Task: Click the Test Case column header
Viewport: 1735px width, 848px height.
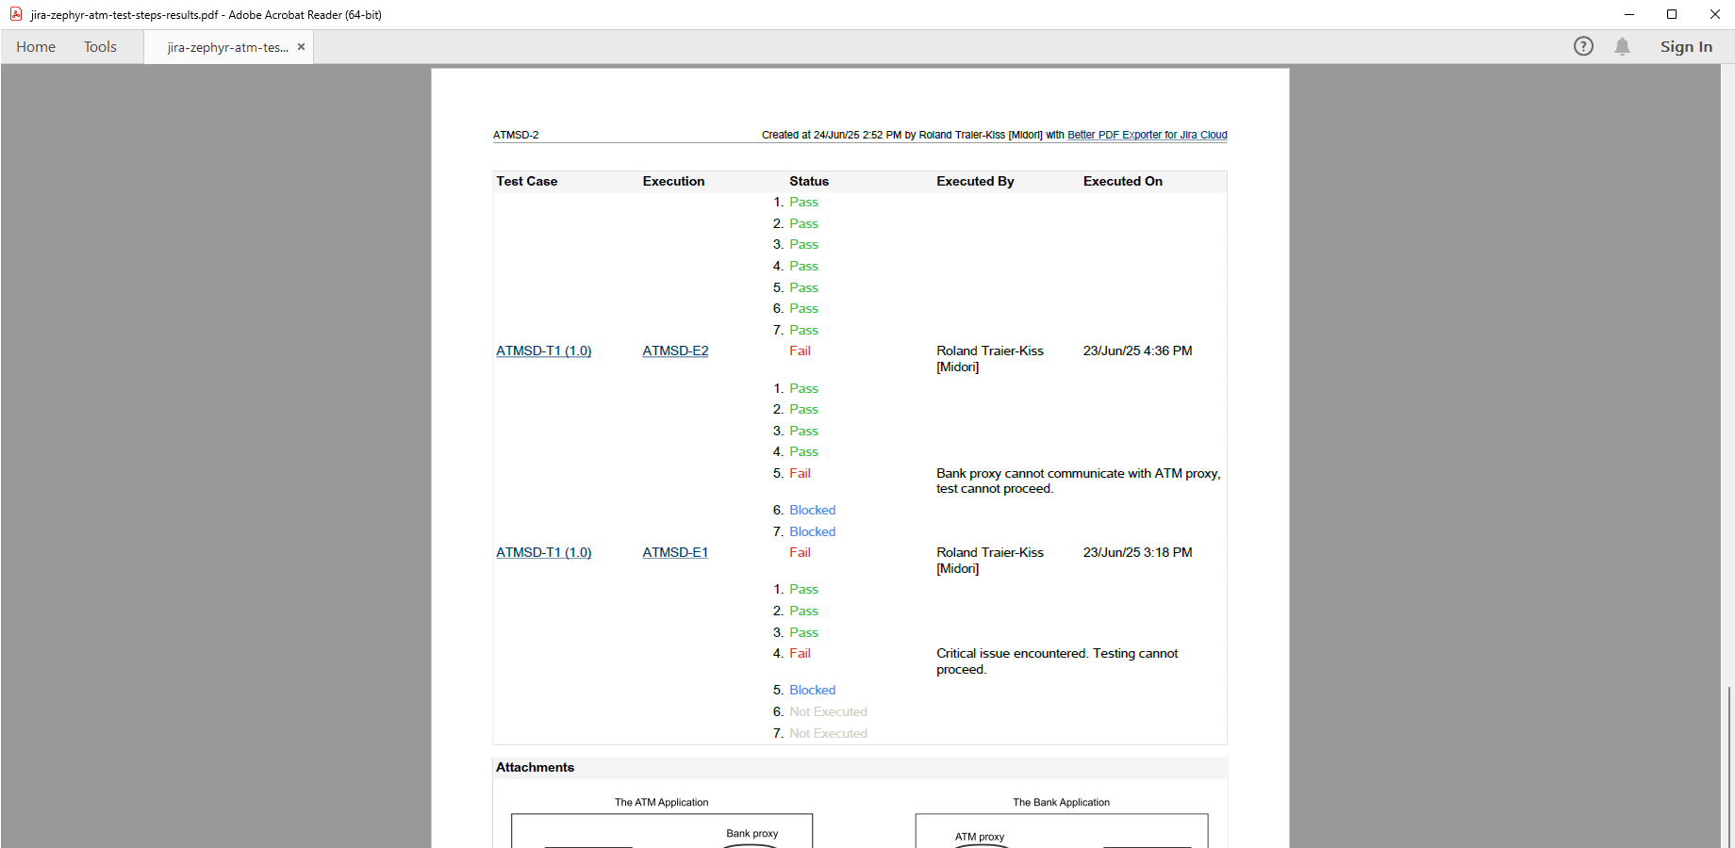Action: pyautogui.click(x=526, y=181)
